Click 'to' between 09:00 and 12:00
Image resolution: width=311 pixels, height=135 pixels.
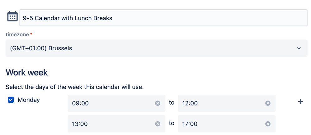172,103
